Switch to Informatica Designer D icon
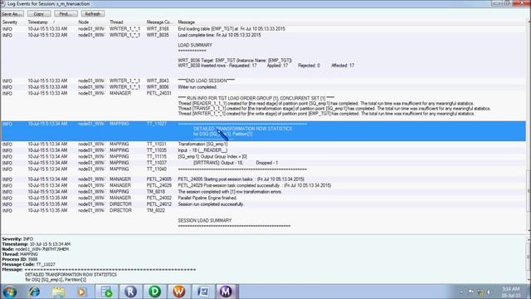Image resolution: width=531 pixels, height=299 pixels. (155, 292)
